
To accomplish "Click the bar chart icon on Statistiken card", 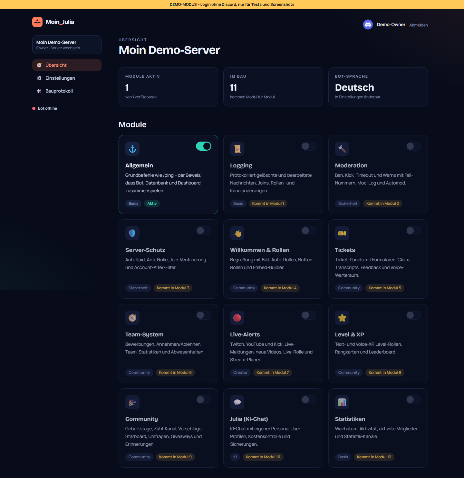I will 342,402.
